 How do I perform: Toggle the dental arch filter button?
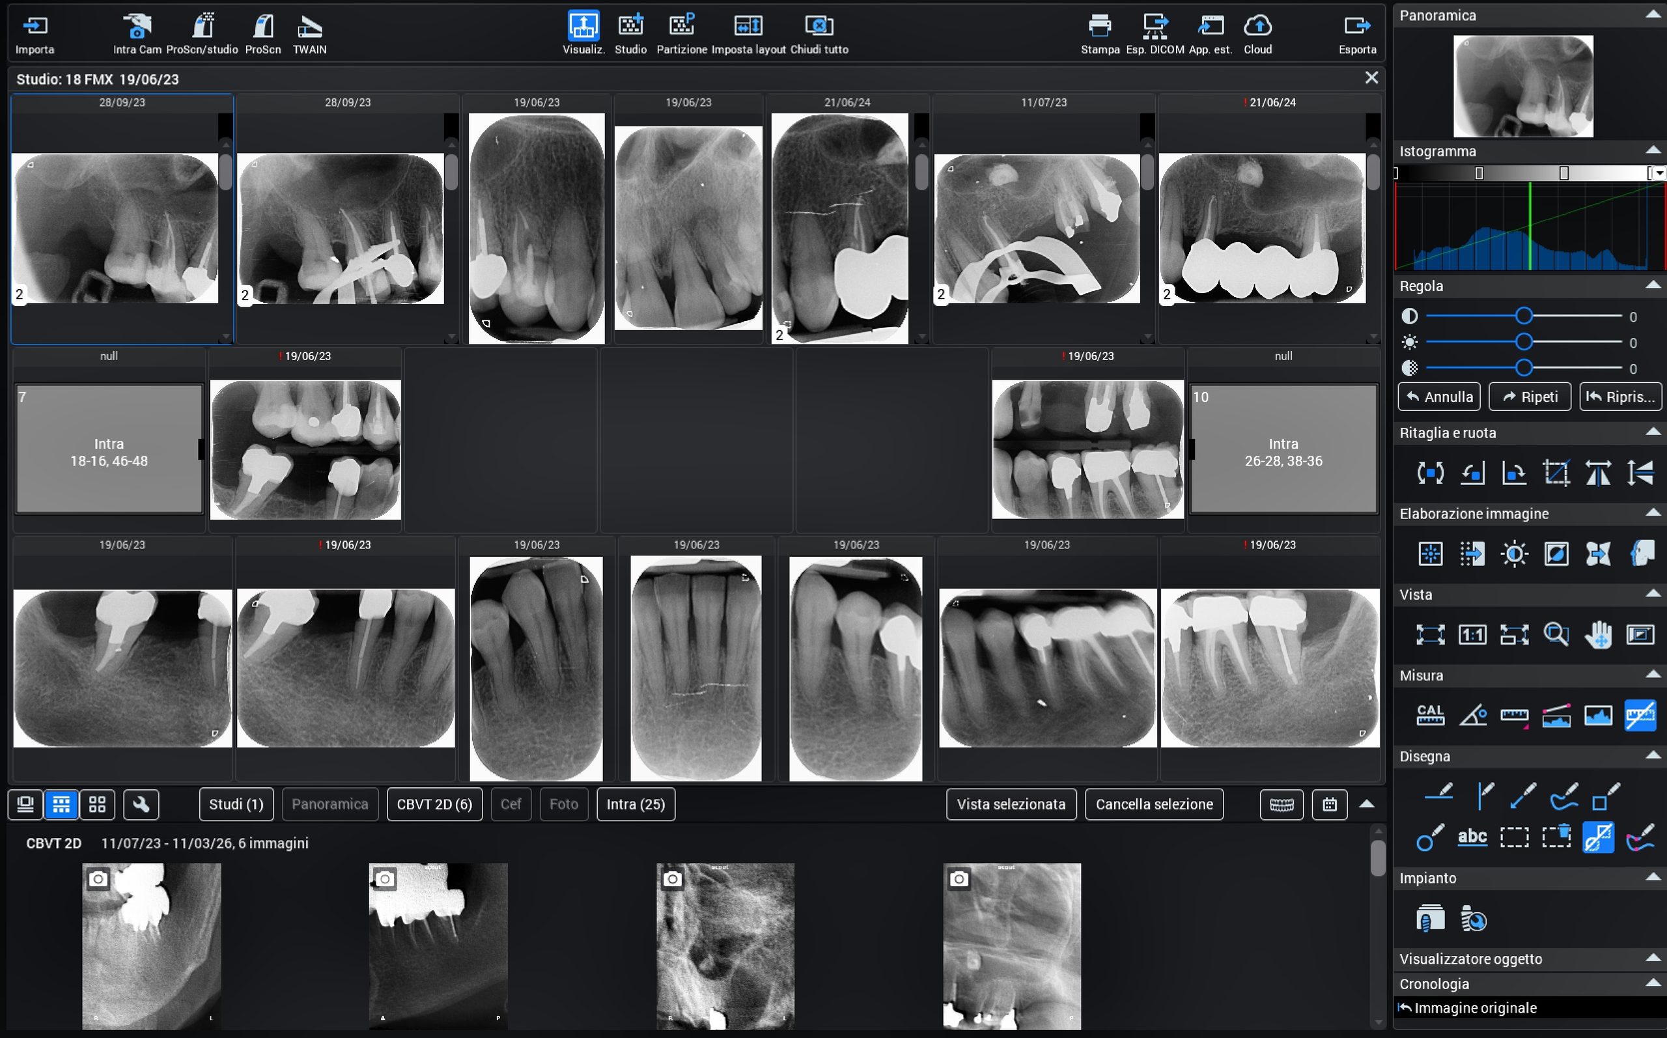[x=1282, y=804]
